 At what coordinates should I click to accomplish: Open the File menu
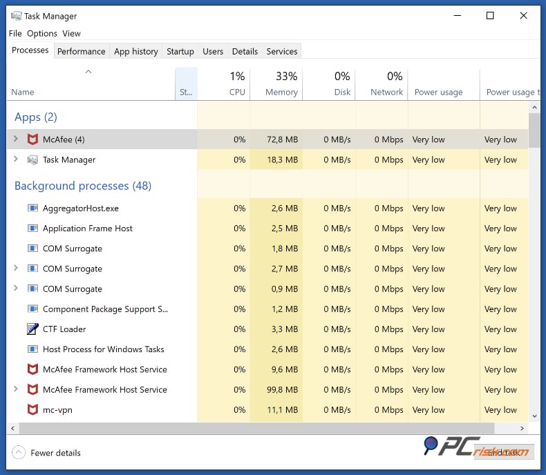coord(15,33)
